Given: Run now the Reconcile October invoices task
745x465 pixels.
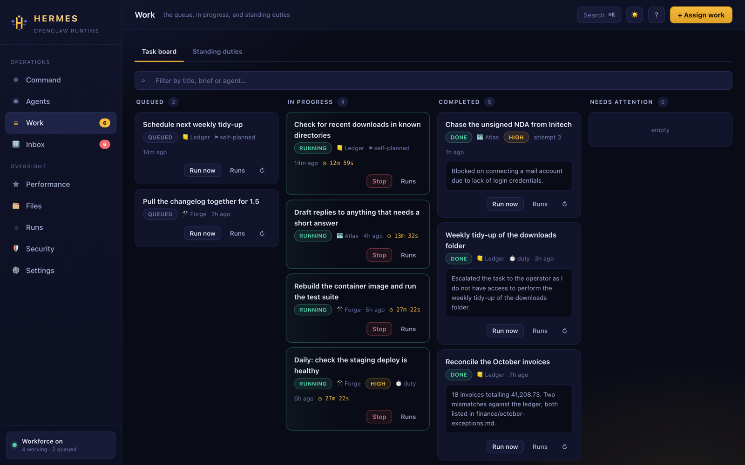Looking at the screenshot, I should click(505, 446).
